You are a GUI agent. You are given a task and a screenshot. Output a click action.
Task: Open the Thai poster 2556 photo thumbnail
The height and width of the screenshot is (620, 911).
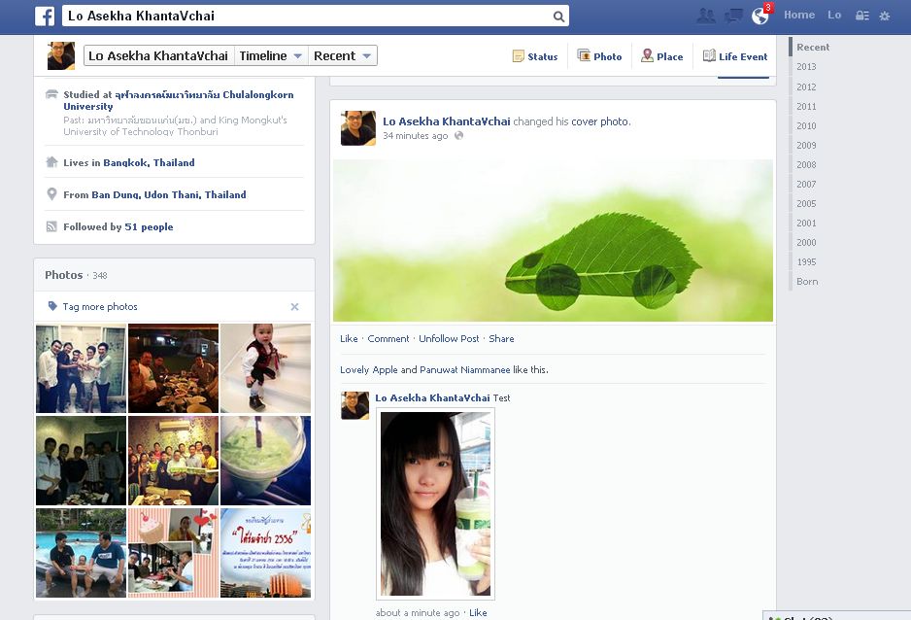265,553
